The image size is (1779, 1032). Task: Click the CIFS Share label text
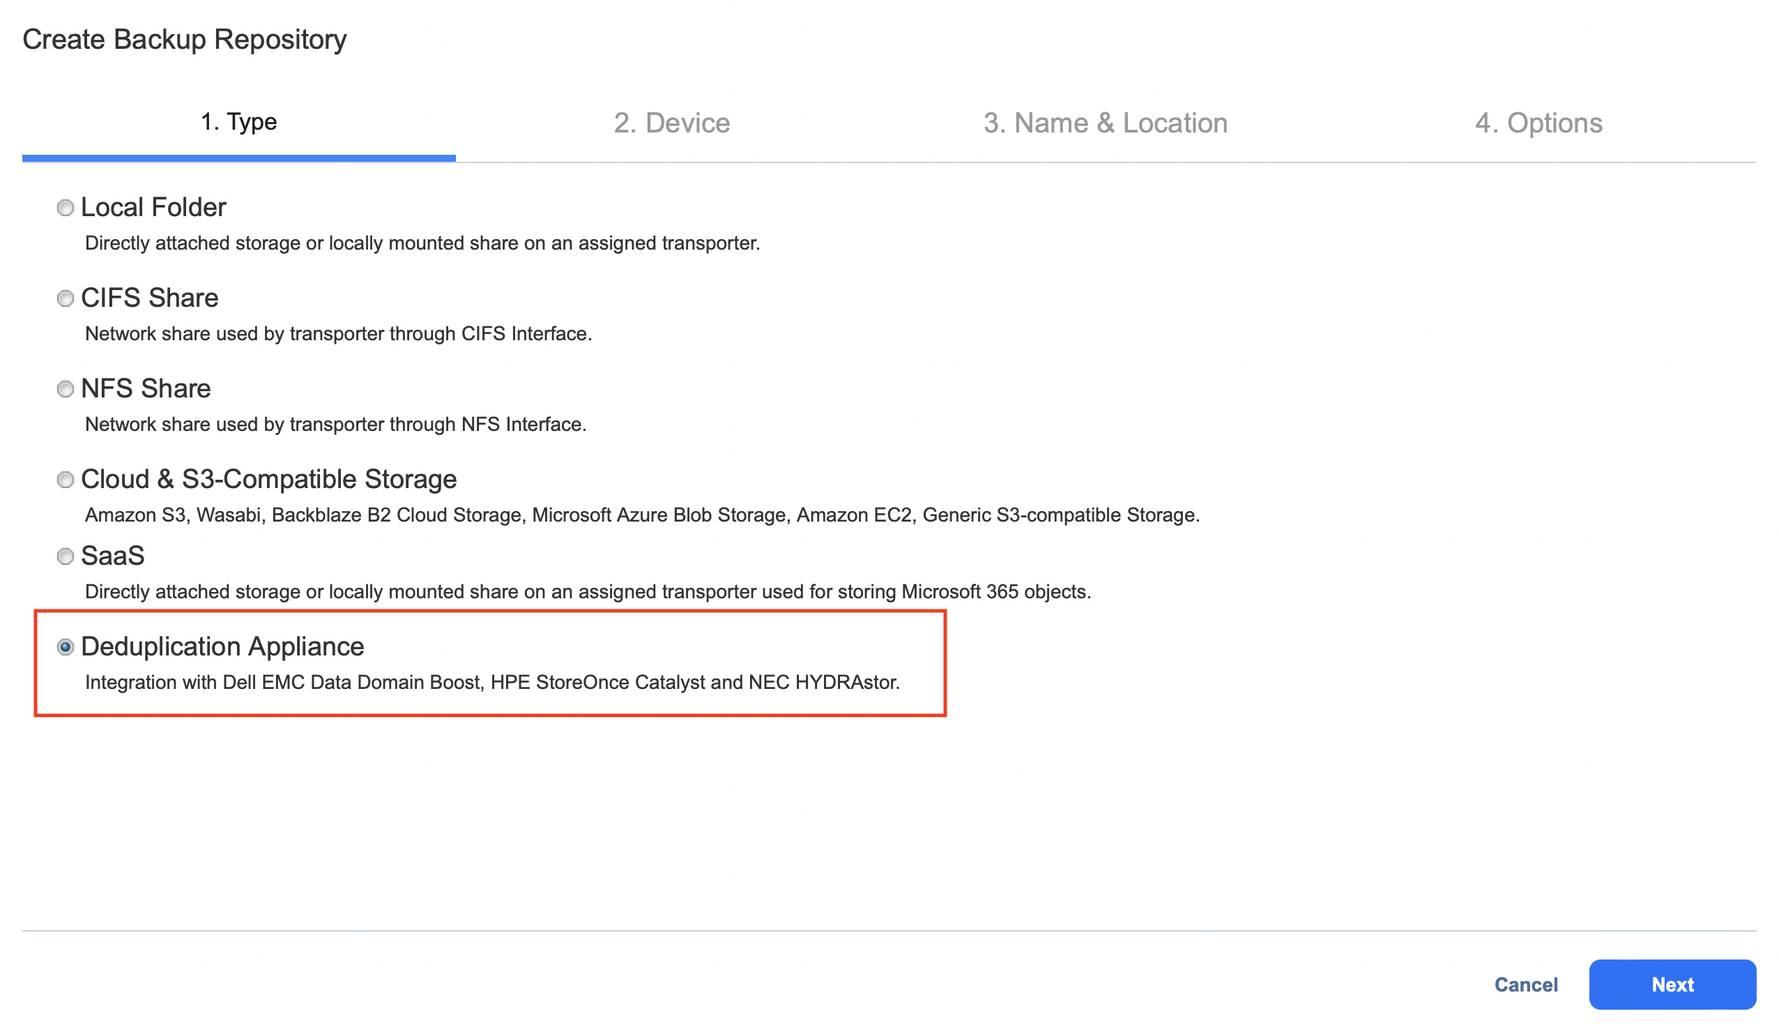click(x=150, y=298)
